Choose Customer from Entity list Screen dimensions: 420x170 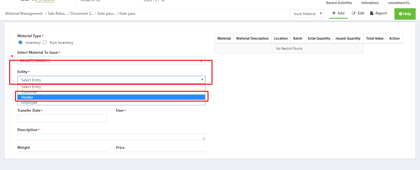point(111,92)
